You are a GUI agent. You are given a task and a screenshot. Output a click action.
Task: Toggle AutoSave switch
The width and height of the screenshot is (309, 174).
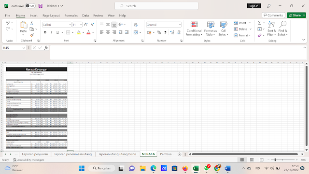click(30, 6)
